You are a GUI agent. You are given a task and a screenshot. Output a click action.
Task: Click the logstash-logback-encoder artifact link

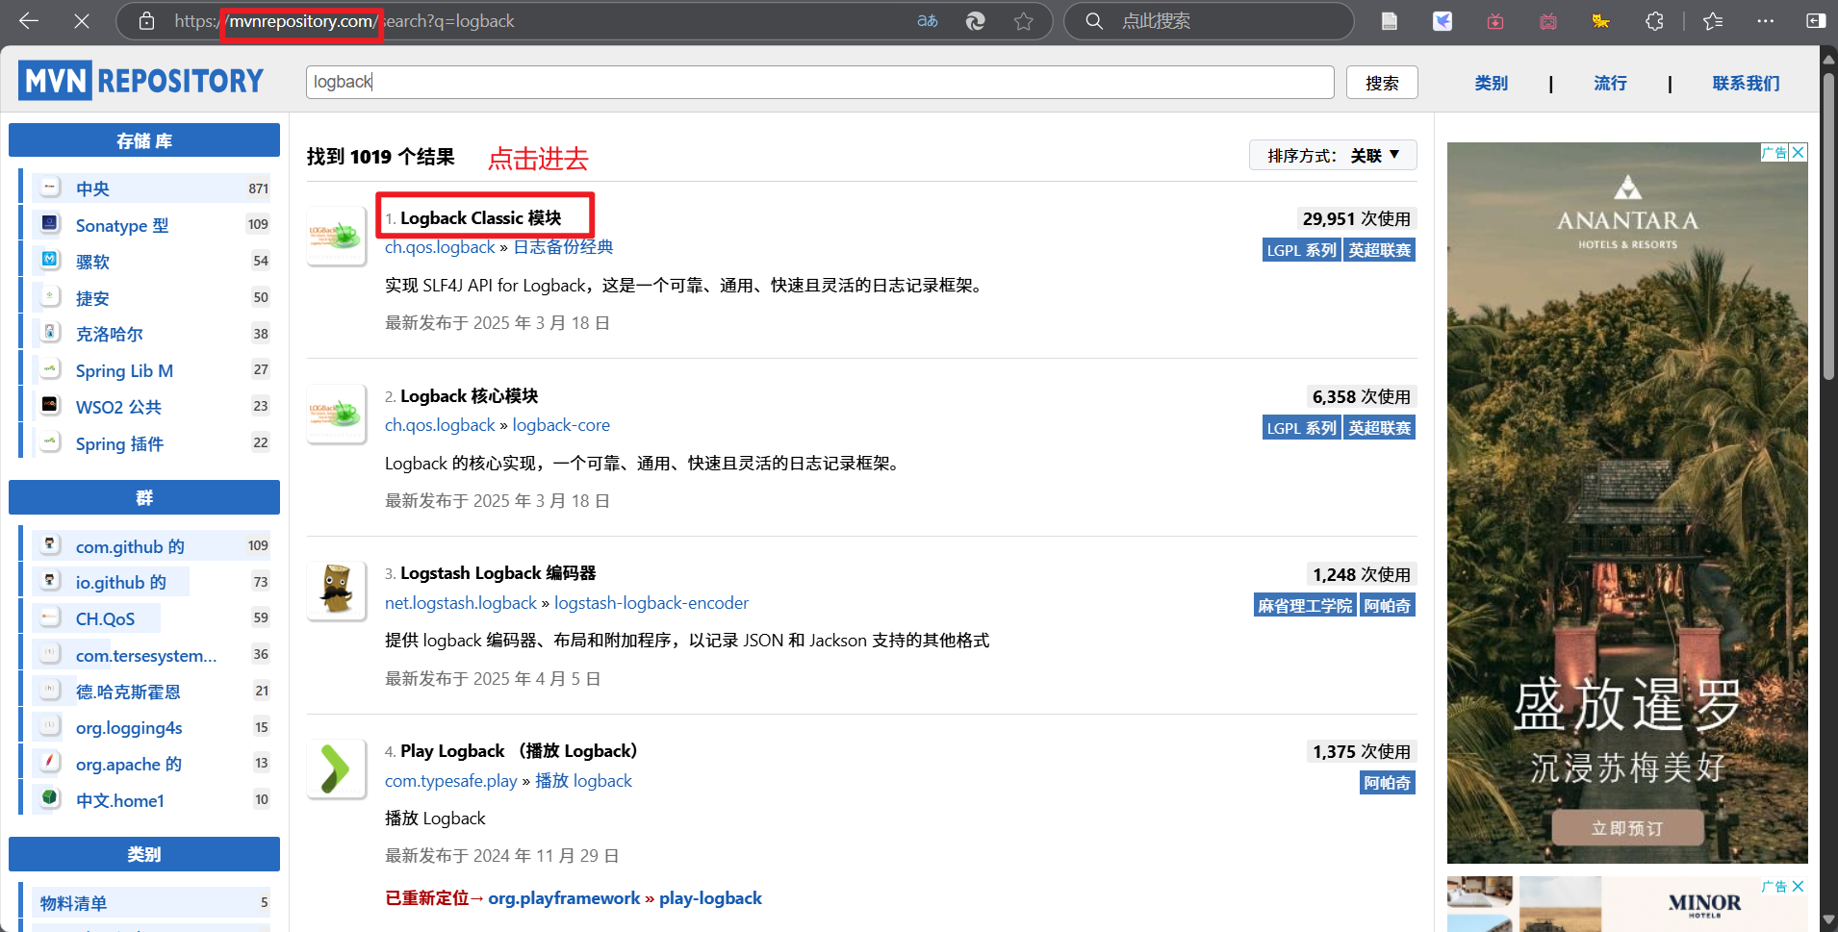[x=651, y=603]
